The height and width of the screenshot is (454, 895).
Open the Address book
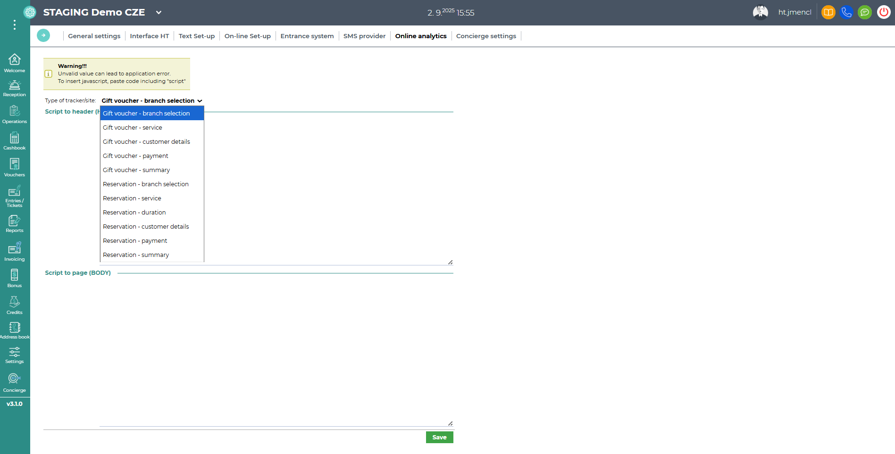pyautogui.click(x=15, y=330)
